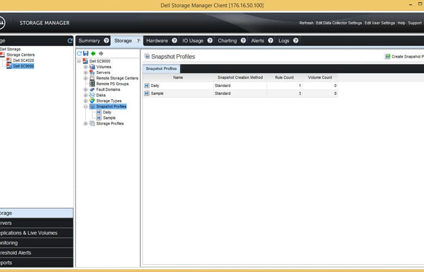424x272 pixels.
Task: Collapse the Dell SC9000 tree root
Action: point(79,61)
